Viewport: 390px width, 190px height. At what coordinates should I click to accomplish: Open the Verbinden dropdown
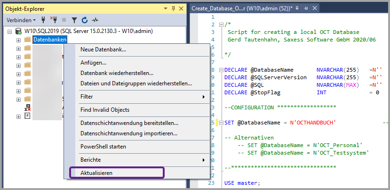click(x=21, y=20)
